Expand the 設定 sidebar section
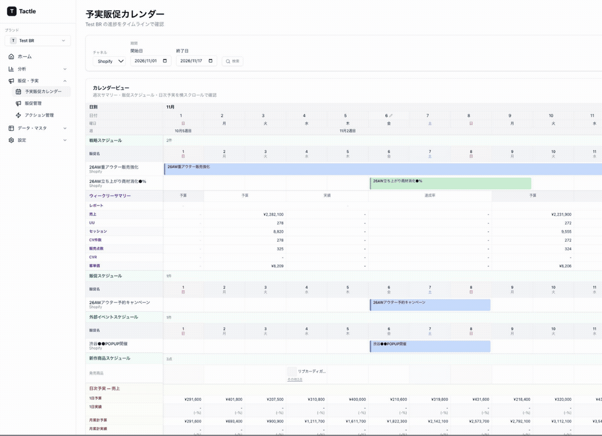Screen dimensions: 602x436 38,140
